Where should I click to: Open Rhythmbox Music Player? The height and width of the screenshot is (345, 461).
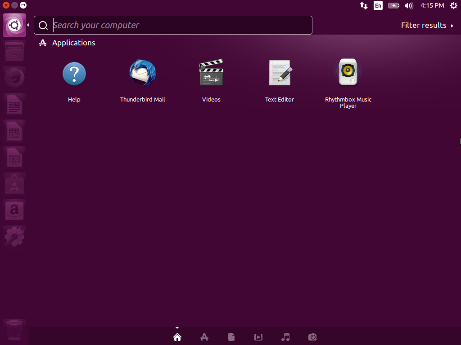click(348, 72)
